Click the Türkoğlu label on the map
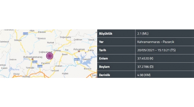194x107 pixels. coord(30,68)
